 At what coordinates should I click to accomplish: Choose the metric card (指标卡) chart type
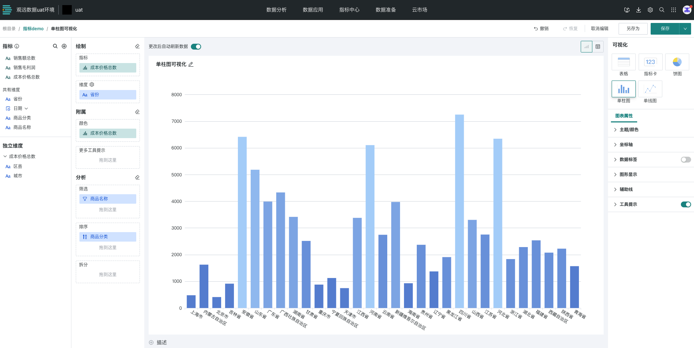650,62
